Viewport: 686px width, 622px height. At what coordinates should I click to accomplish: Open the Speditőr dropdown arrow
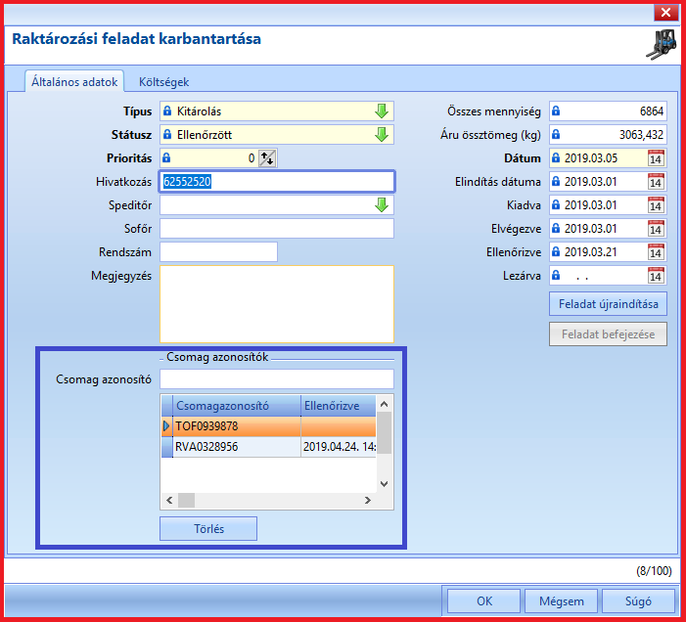(382, 205)
